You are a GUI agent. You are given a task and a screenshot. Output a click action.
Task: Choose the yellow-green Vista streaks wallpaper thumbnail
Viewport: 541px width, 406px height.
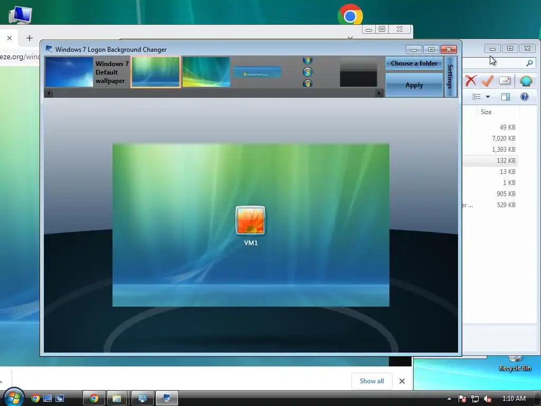(x=207, y=72)
